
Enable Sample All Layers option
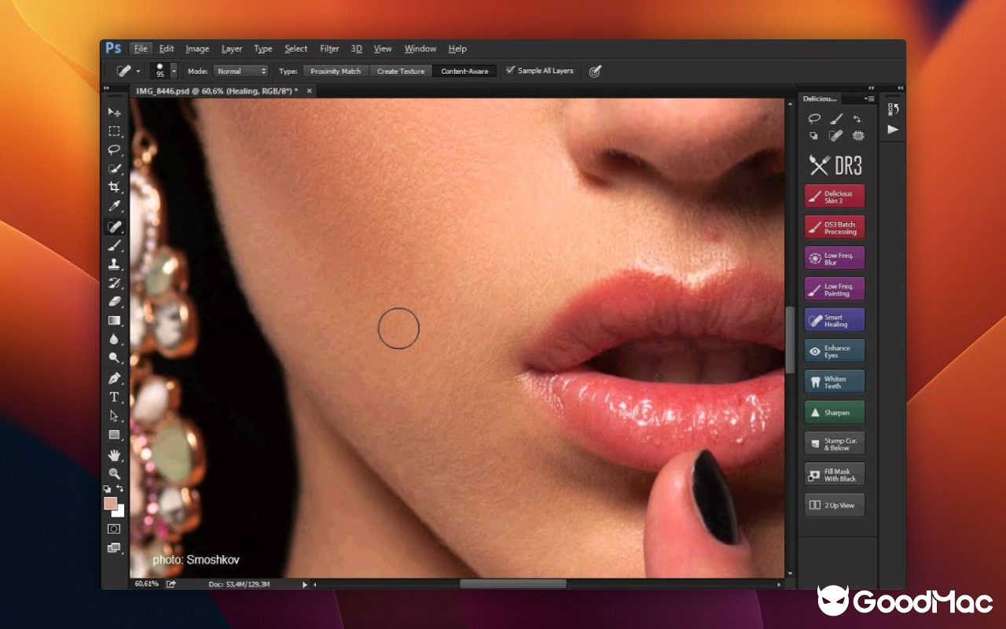click(512, 70)
